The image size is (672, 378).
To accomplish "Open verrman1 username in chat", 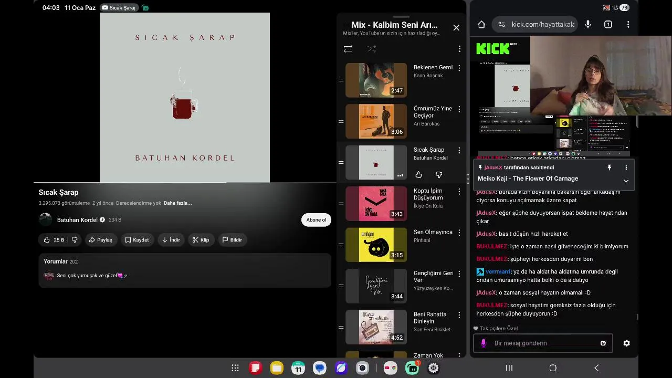I will point(498,271).
